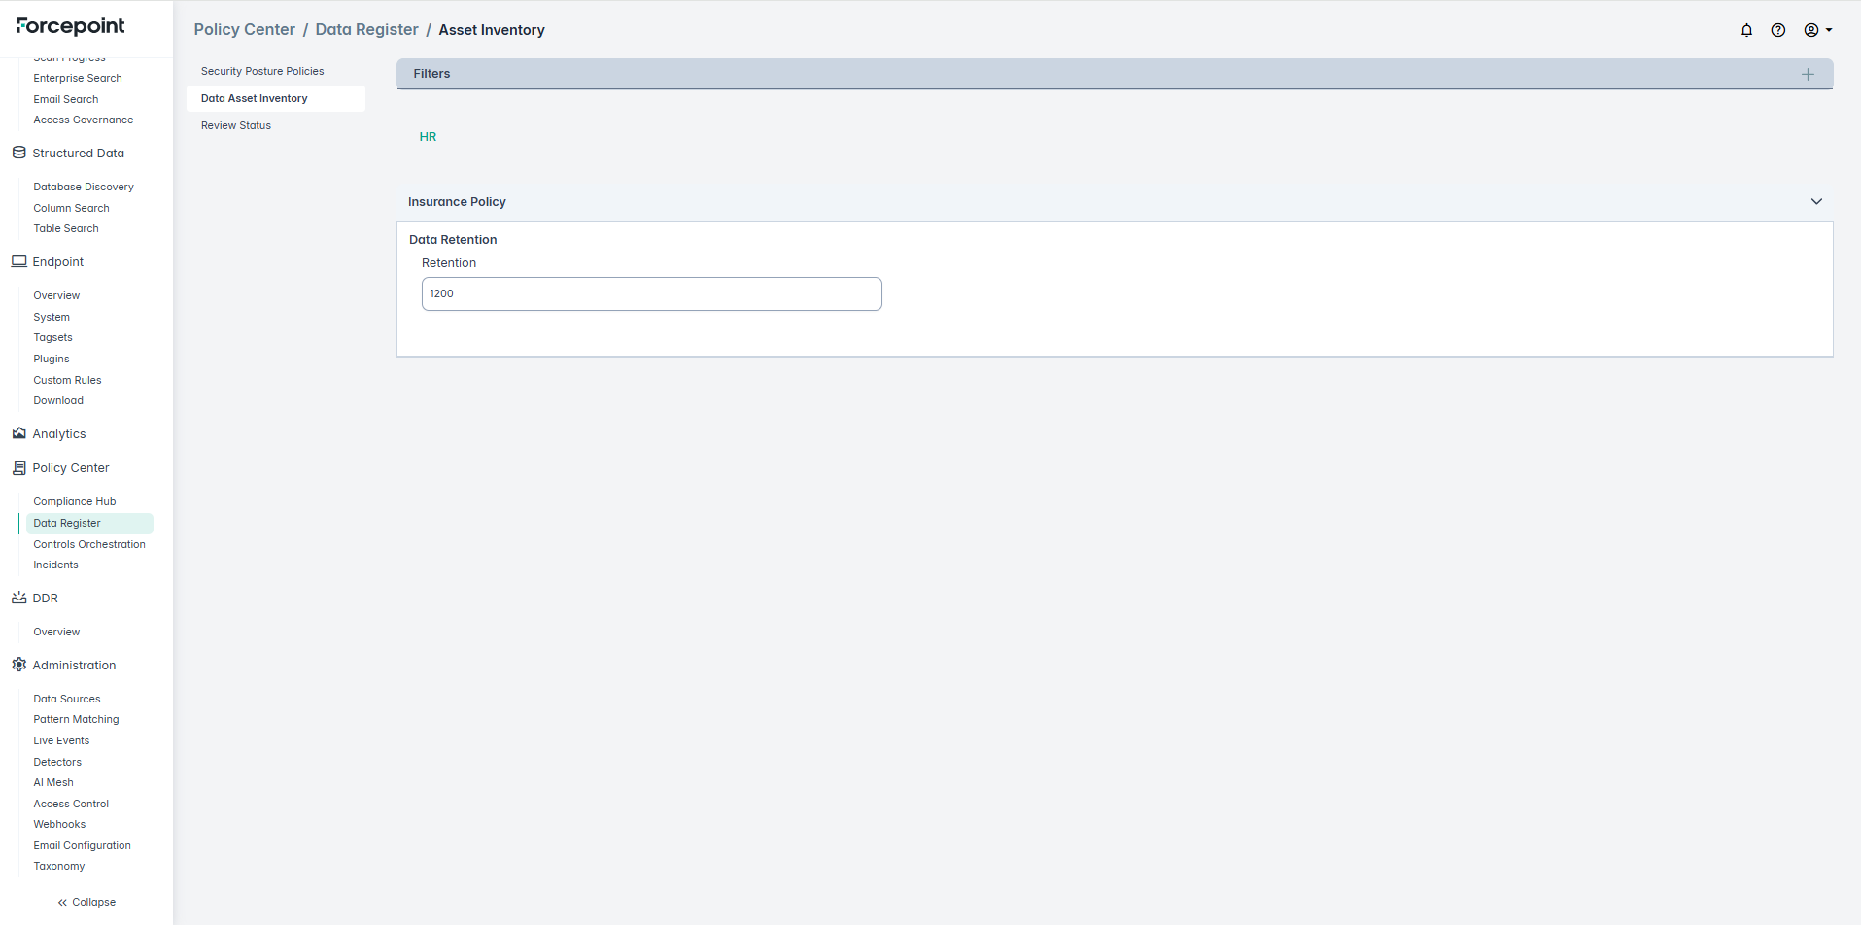Click the Endpoint laptop icon
The height and width of the screenshot is (925, 1861).
tap(18, 261)
